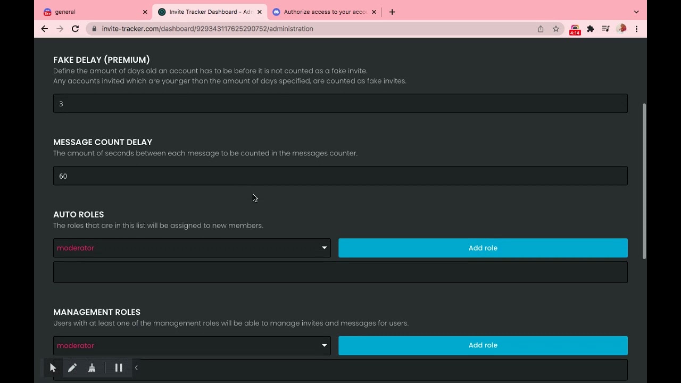Image resolution: width=681 pixels, height=383 pixels.
Task: Open the Management Roles role dropdown
Action: pyautogui.click(x=192, y=345)
